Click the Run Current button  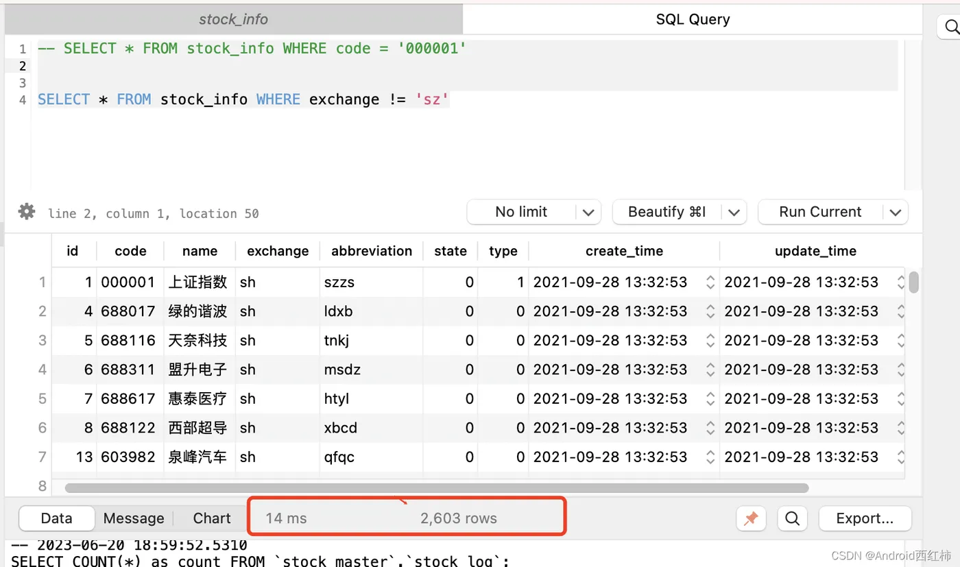[820, 212]
